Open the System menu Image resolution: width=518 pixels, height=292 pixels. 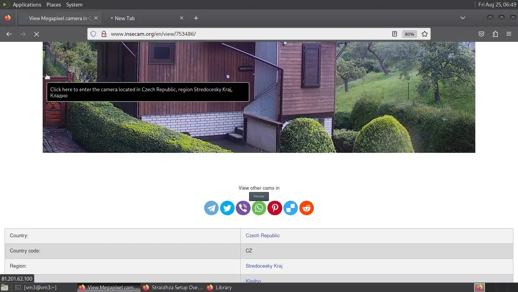[74, 5]
